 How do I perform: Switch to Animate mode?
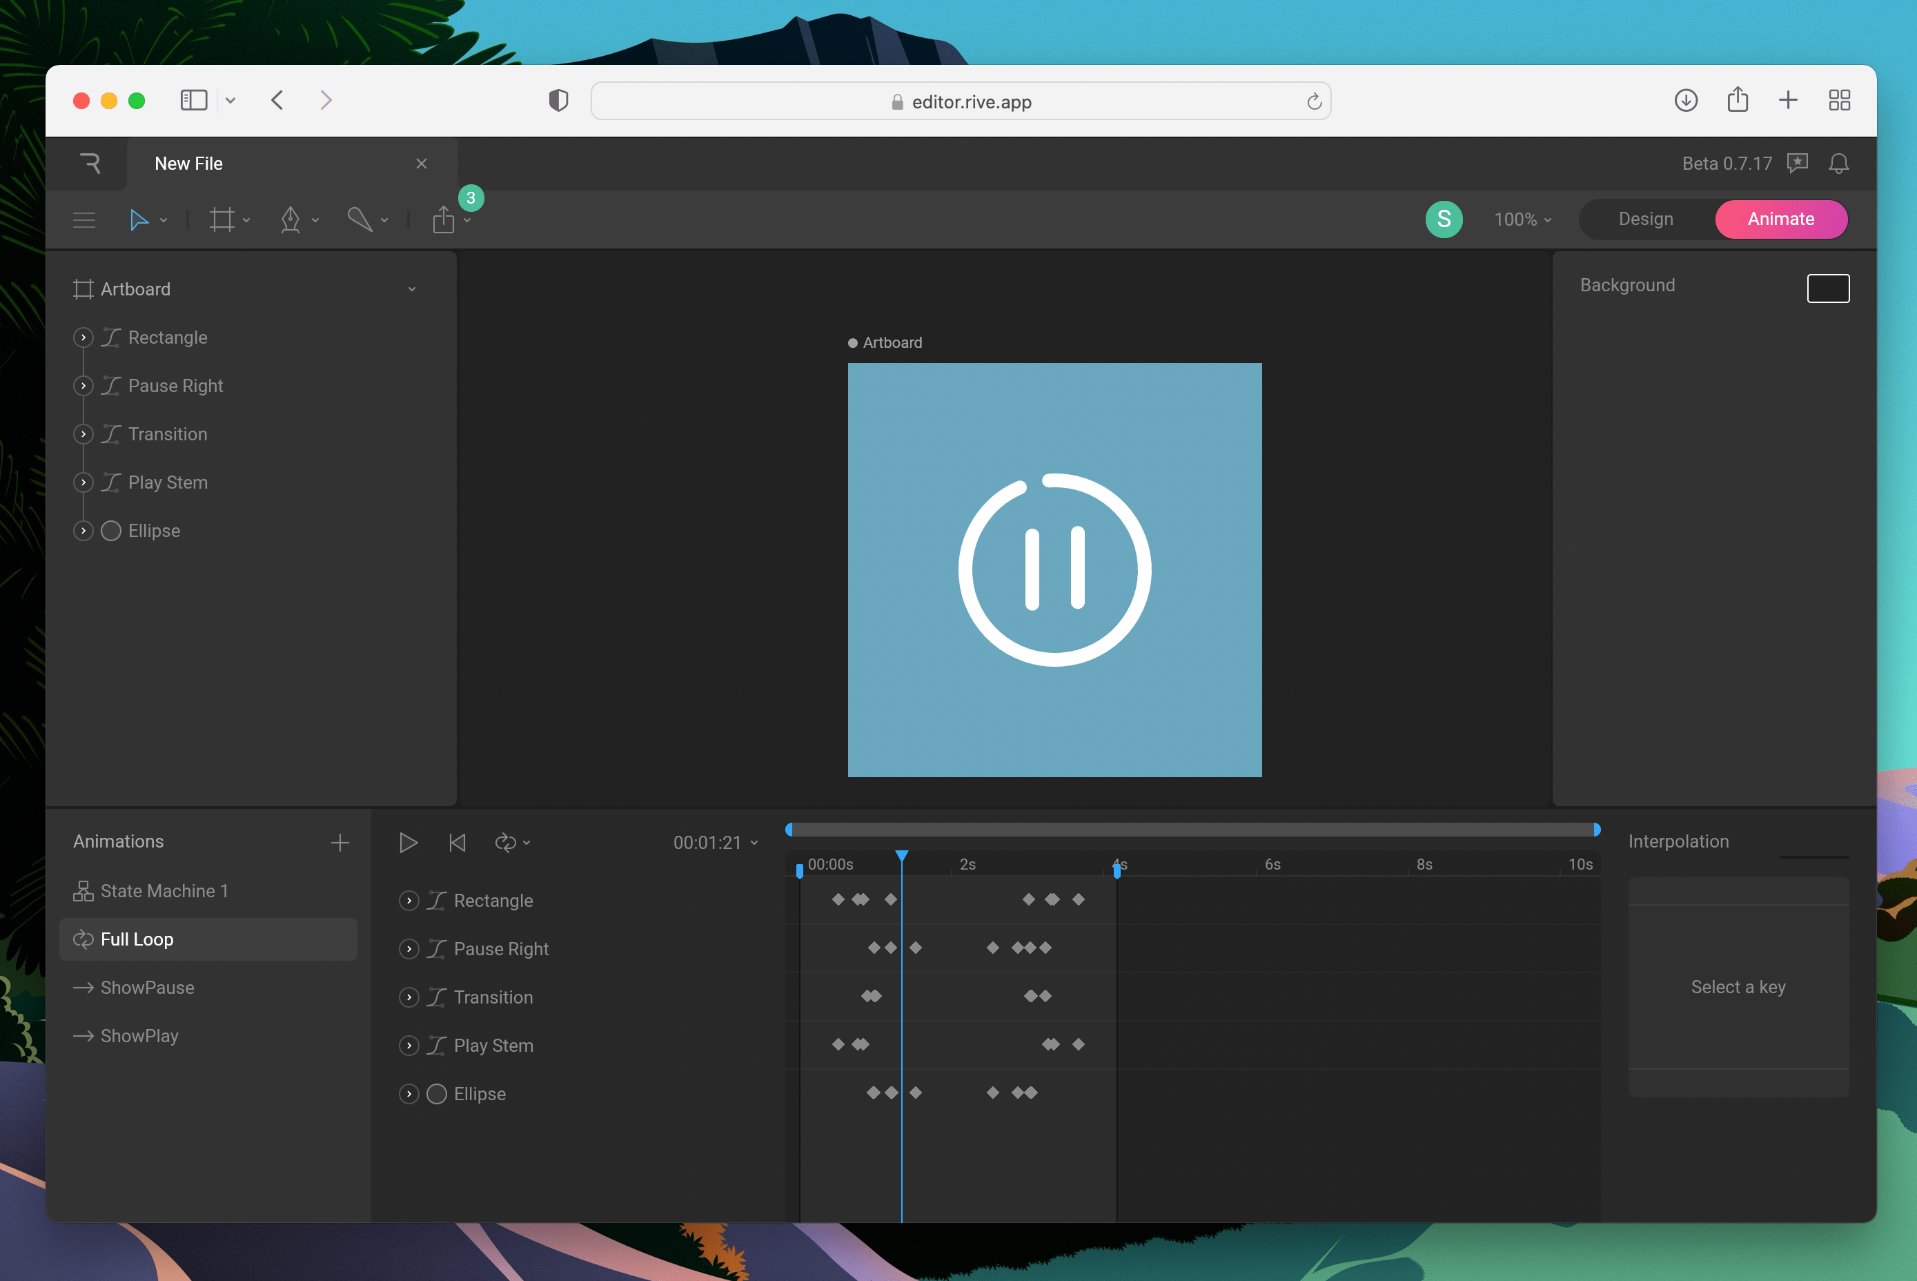point(1780,219)
